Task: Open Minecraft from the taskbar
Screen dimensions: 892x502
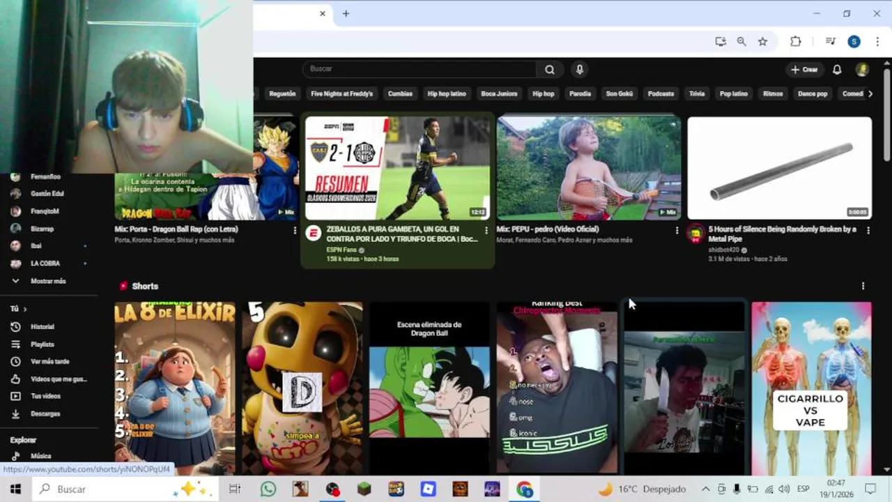Action: (364, 489)
